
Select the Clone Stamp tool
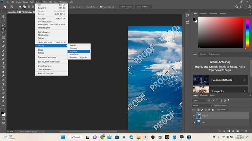(x=3, y=55)
